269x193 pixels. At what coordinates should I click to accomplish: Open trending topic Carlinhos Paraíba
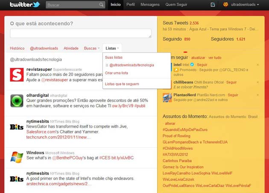coord(177,161)
